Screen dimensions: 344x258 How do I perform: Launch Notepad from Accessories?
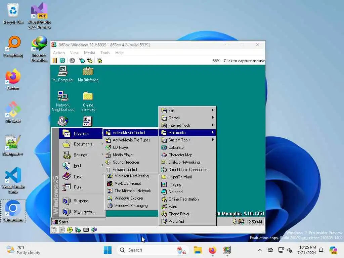coord(187,192)
